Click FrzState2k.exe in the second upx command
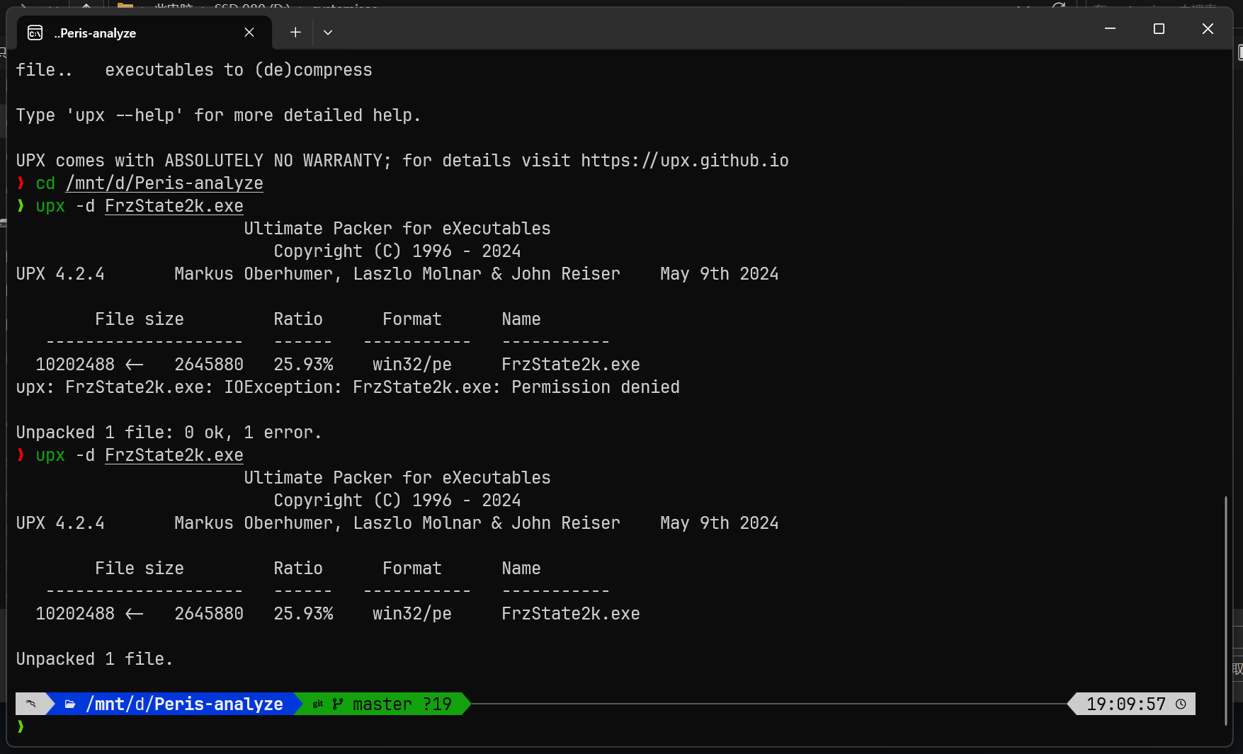The image size is (1243, 754). point(174,455)
